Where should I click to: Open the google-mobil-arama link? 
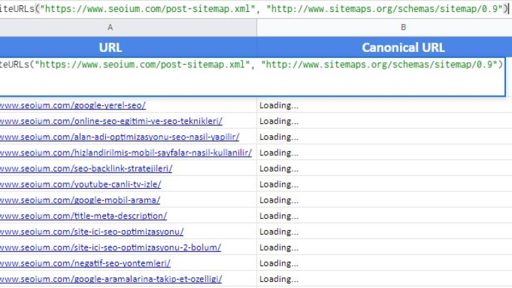coord(80,200)
